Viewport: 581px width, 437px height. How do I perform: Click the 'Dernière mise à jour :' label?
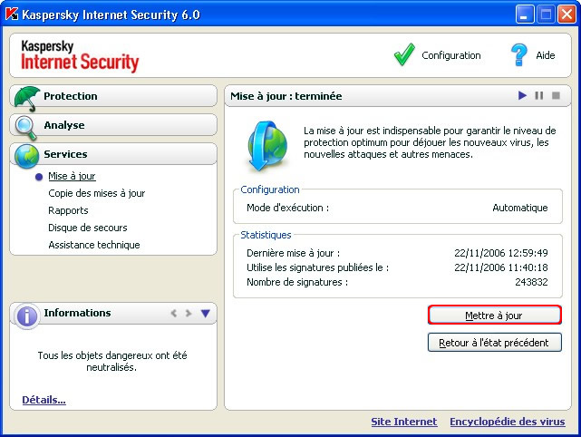click(294, 253)
